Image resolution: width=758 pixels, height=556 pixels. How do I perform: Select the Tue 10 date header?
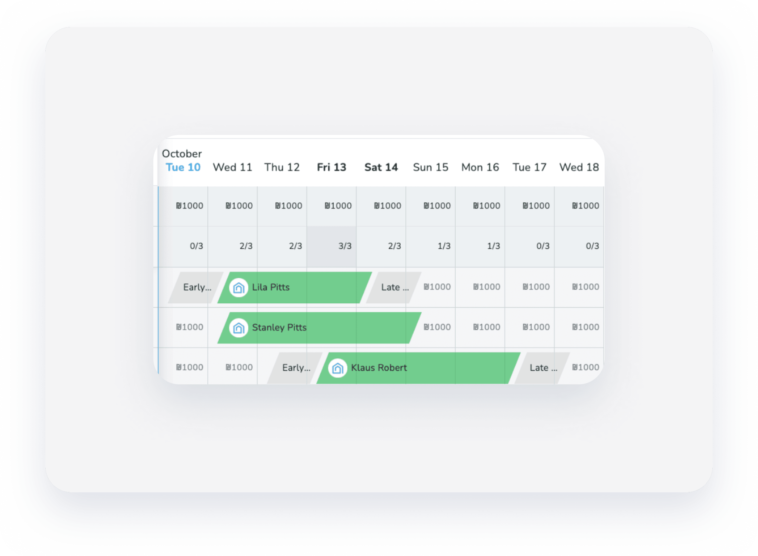[183, 167]
